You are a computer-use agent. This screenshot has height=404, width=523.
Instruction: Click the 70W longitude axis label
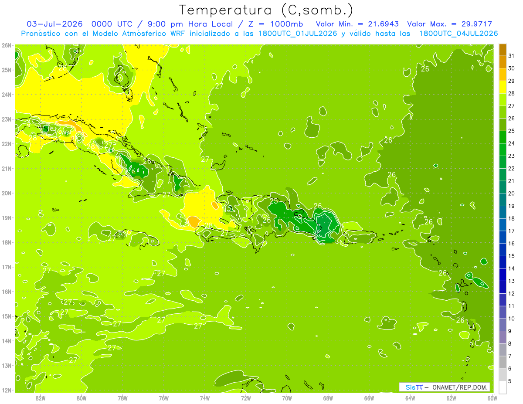click(287, 398)
